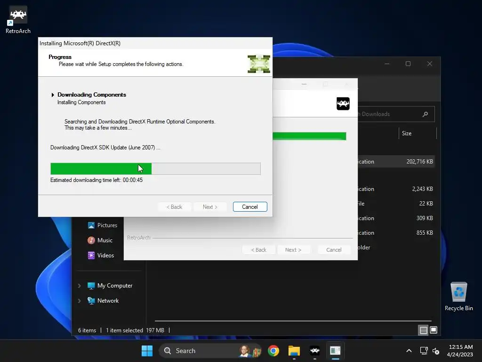The image size is (482, 362).
Task: Minimize the RetroArch setup window
Action: click(304, 84)
